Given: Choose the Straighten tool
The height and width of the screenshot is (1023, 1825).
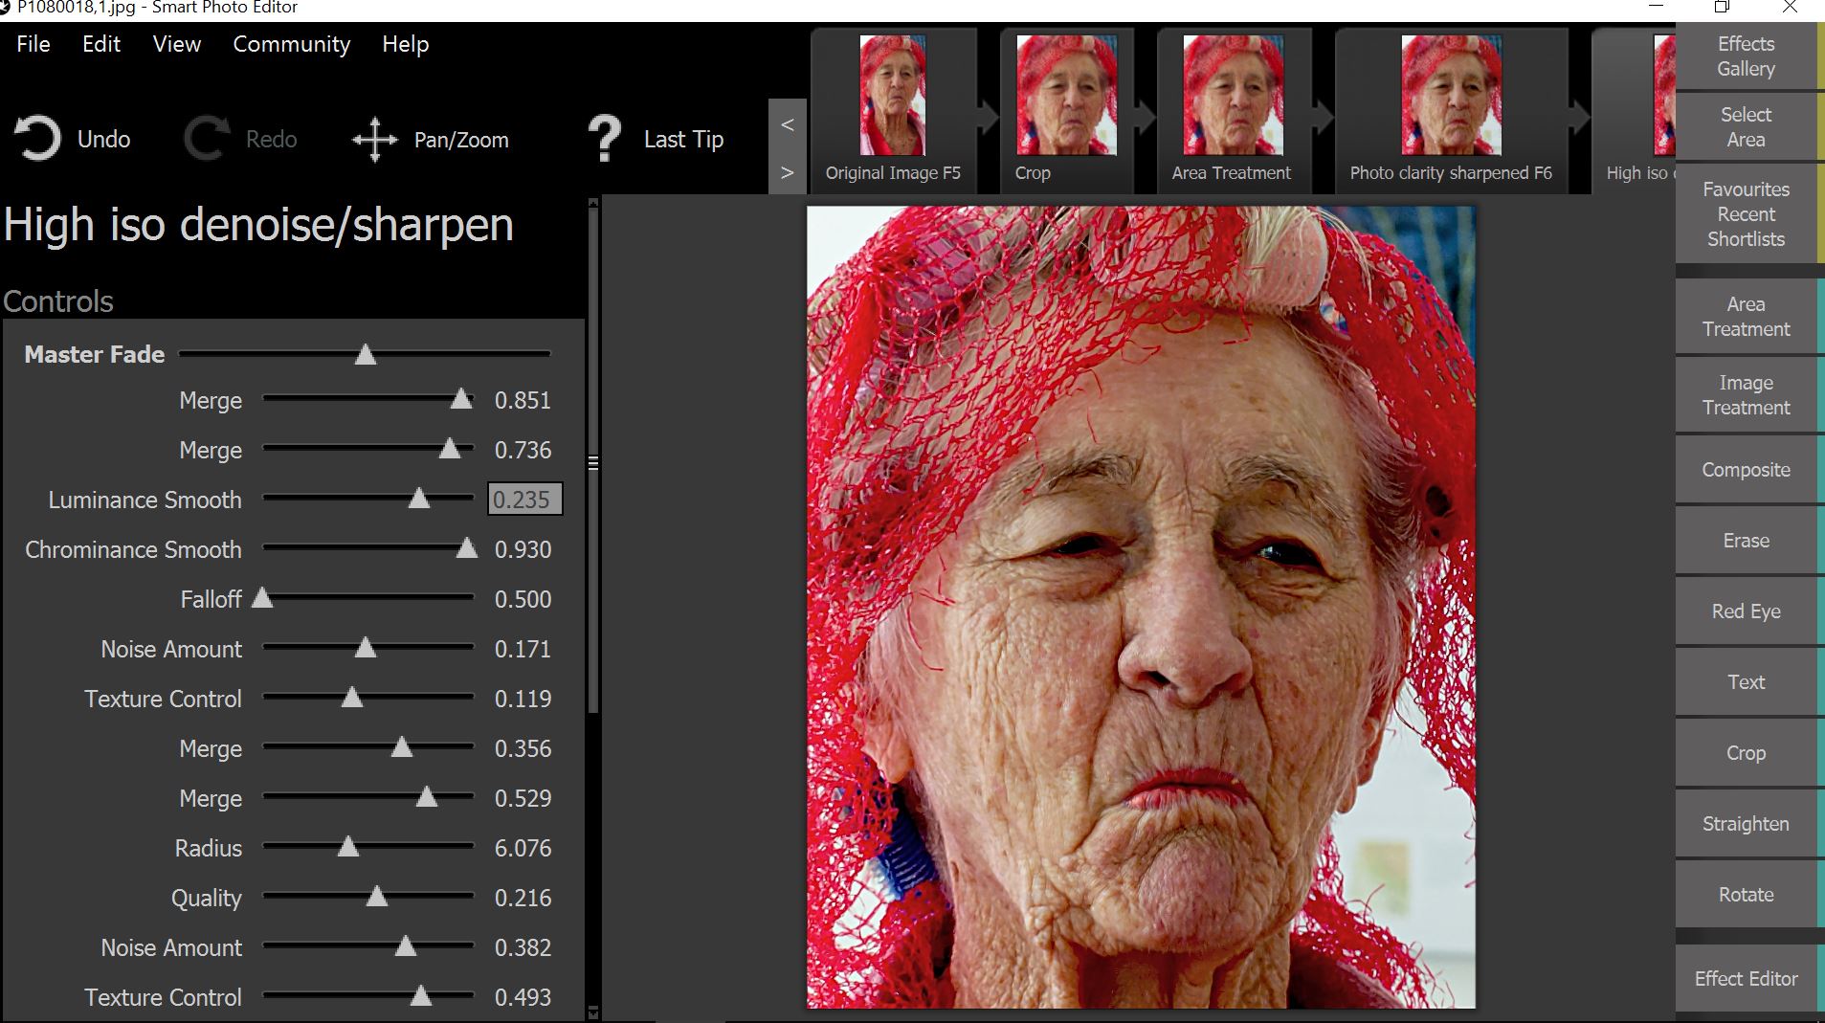Looking at the screenshot, I should point(1747,824).
